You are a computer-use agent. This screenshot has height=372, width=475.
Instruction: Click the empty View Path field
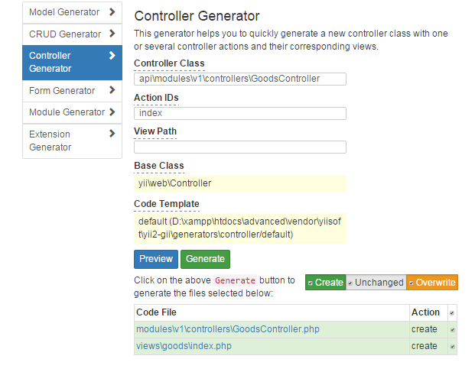pos(240,147)
